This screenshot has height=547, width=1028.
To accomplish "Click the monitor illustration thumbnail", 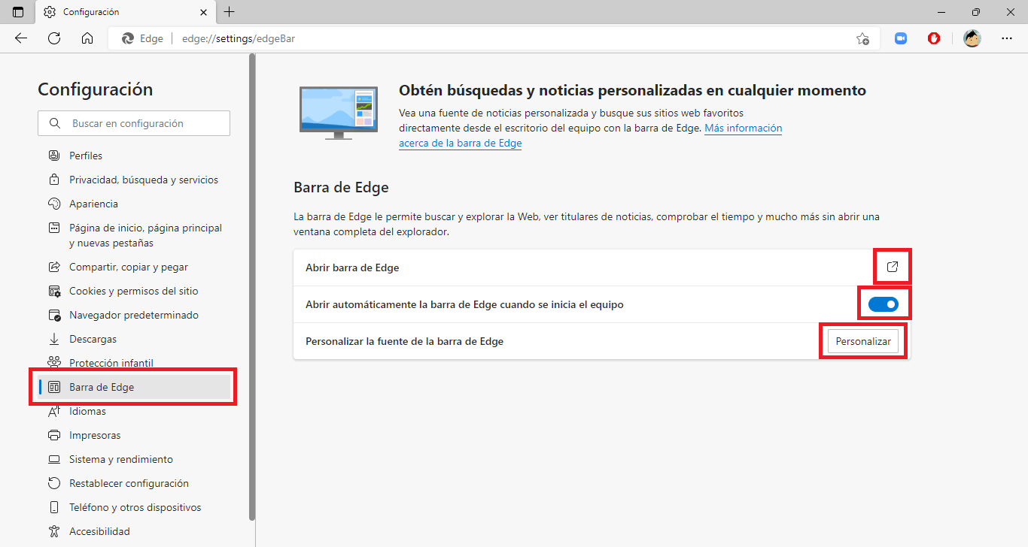I will click(x=339, y=113).
